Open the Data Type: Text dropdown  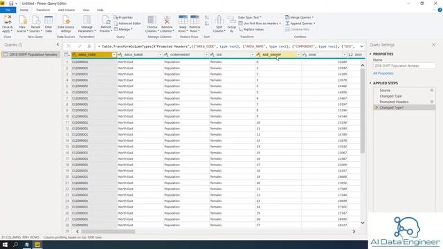pos(250,17)
